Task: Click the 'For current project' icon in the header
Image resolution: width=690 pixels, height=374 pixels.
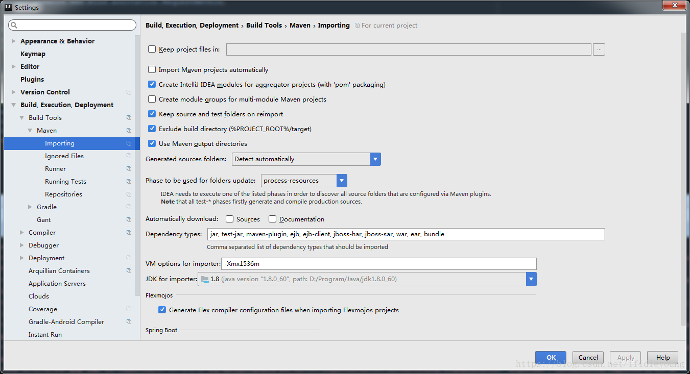Action: click(357, 26)
